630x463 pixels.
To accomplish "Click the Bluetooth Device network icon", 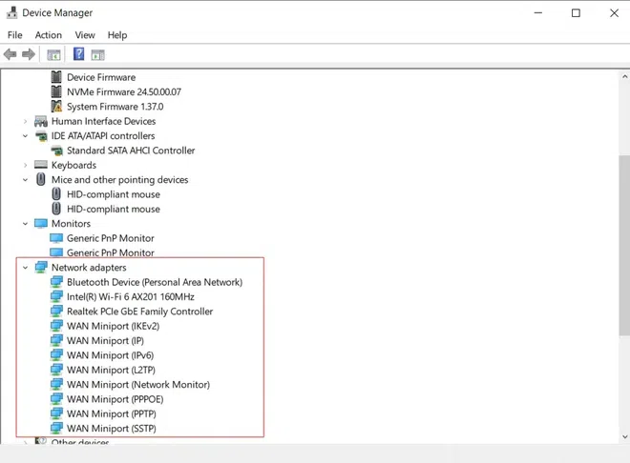I will click(56, 282).
